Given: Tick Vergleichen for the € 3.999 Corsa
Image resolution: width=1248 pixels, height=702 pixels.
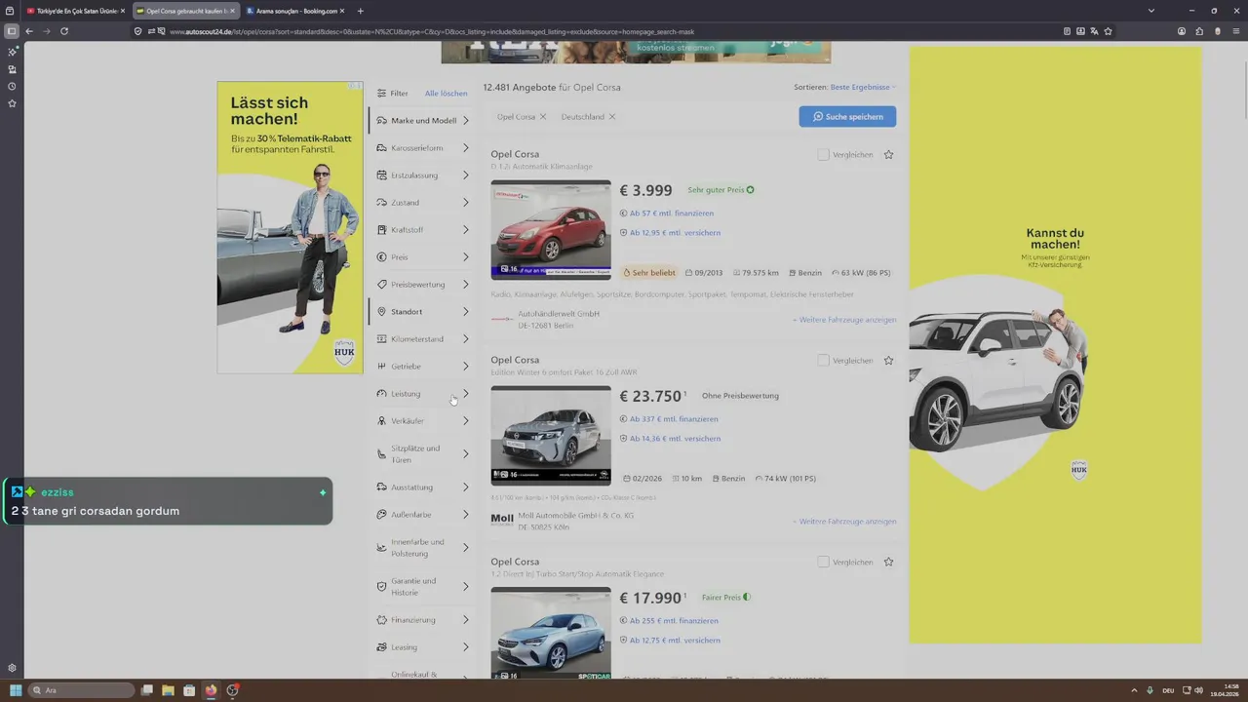Looking at the screenshot, I should [823, 154].
